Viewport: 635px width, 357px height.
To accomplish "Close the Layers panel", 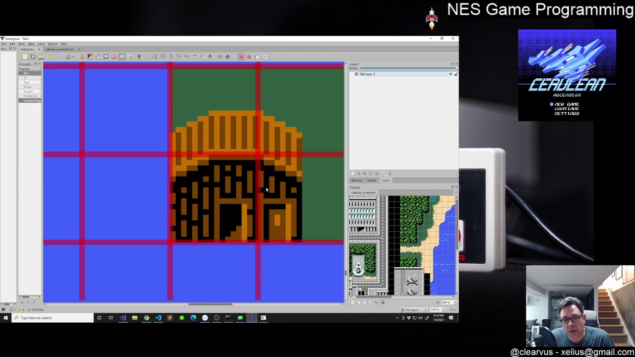I will (456, 64).
